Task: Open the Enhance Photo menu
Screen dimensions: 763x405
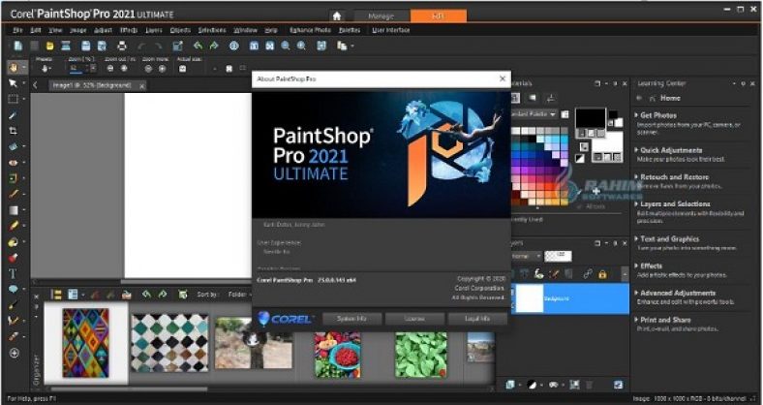Action: point(310,30)
